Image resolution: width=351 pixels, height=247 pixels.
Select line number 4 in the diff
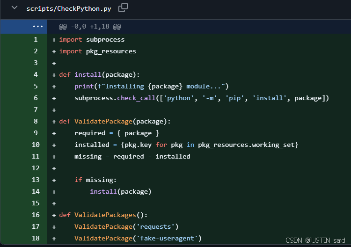coord(36,74)
